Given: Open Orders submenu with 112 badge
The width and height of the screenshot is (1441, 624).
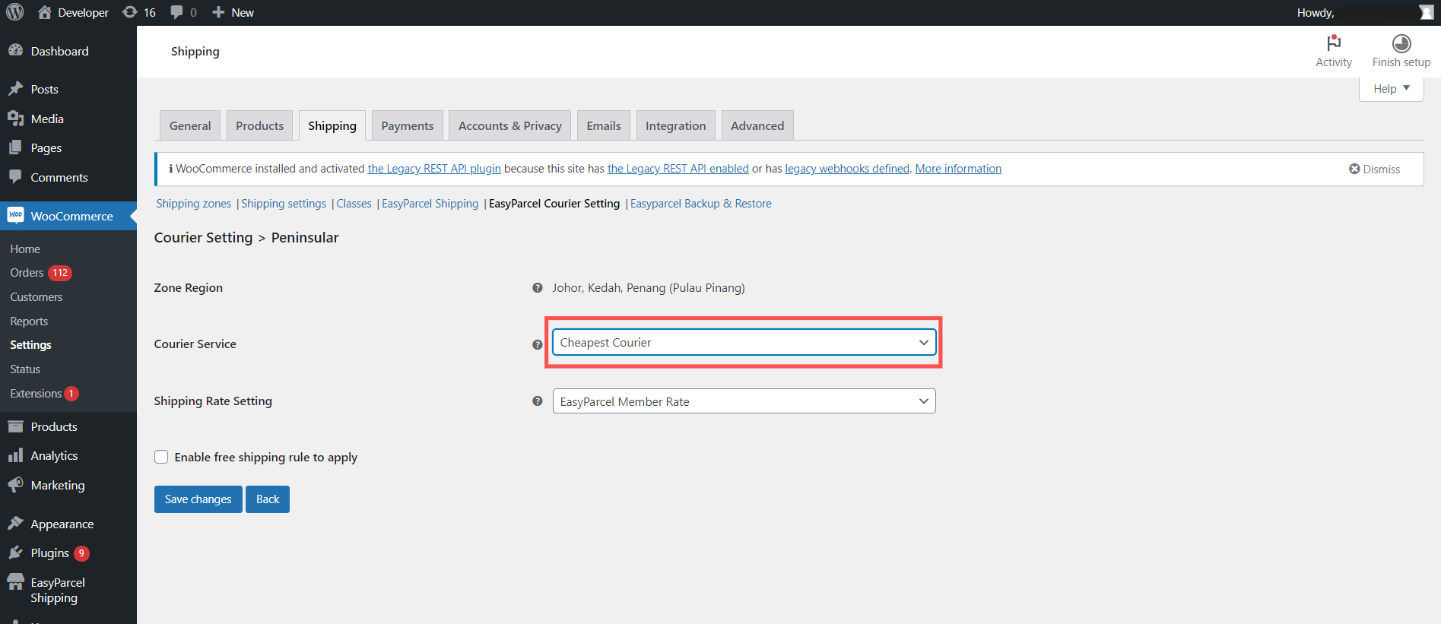Looking at the screenshot, I should point(40,273).
